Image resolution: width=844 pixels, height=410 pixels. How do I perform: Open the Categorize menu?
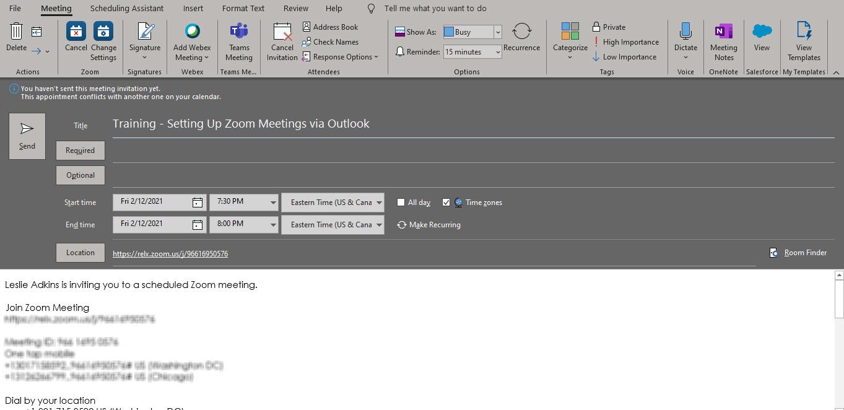pyautogui.click(x=570, y=41)
